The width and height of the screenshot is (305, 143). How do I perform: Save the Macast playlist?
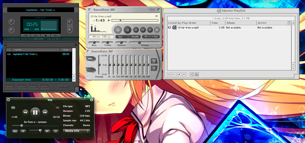click(x=22, y=87)
